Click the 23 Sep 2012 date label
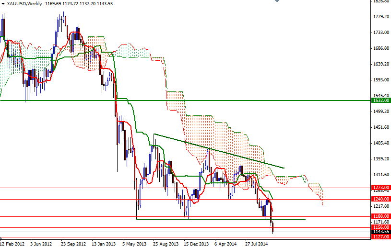 [x=74, y=244]
